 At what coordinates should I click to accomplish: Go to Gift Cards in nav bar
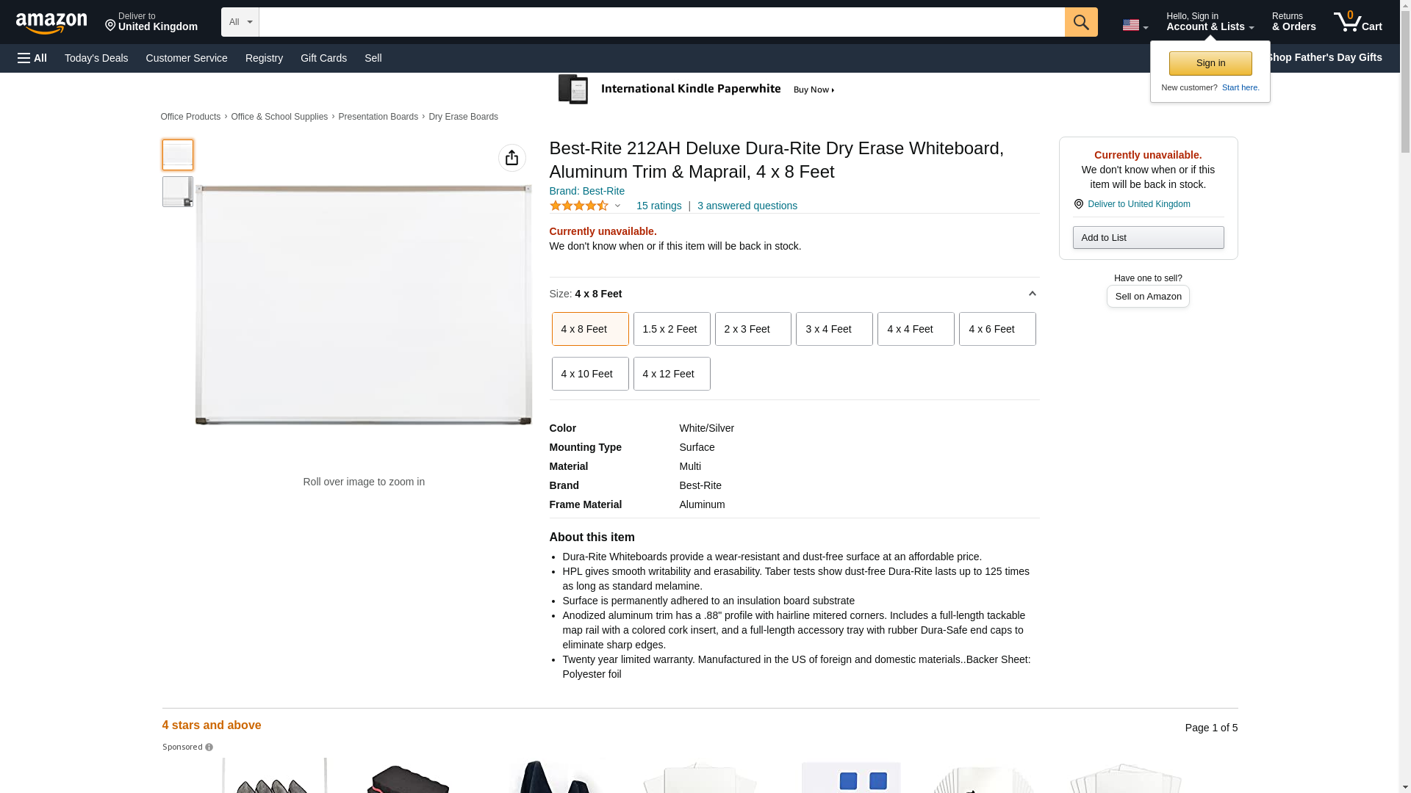323,58
